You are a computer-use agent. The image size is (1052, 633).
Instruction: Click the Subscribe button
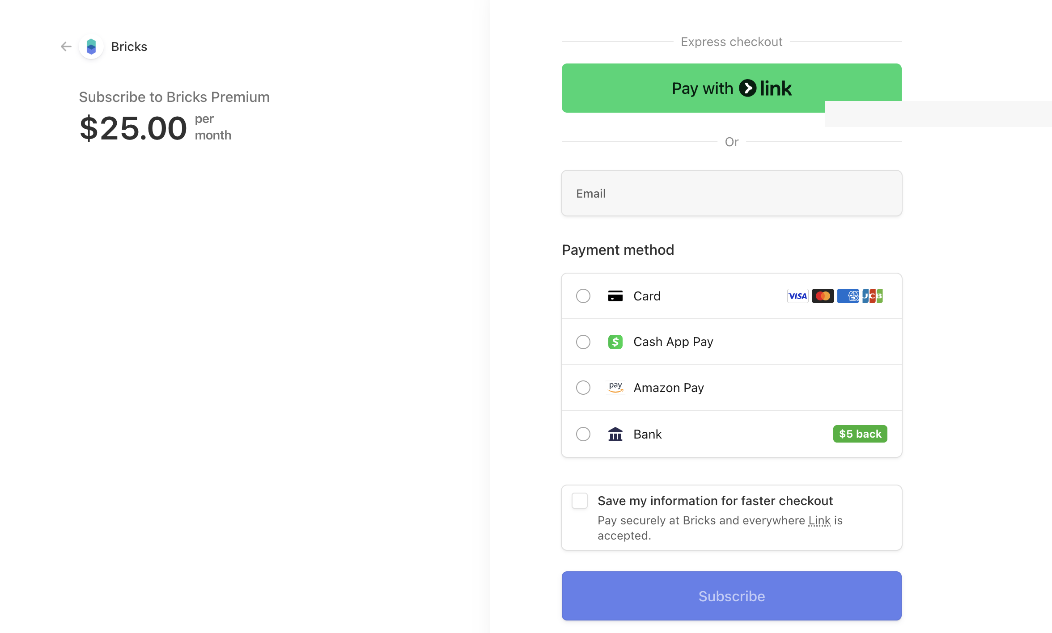731,596
